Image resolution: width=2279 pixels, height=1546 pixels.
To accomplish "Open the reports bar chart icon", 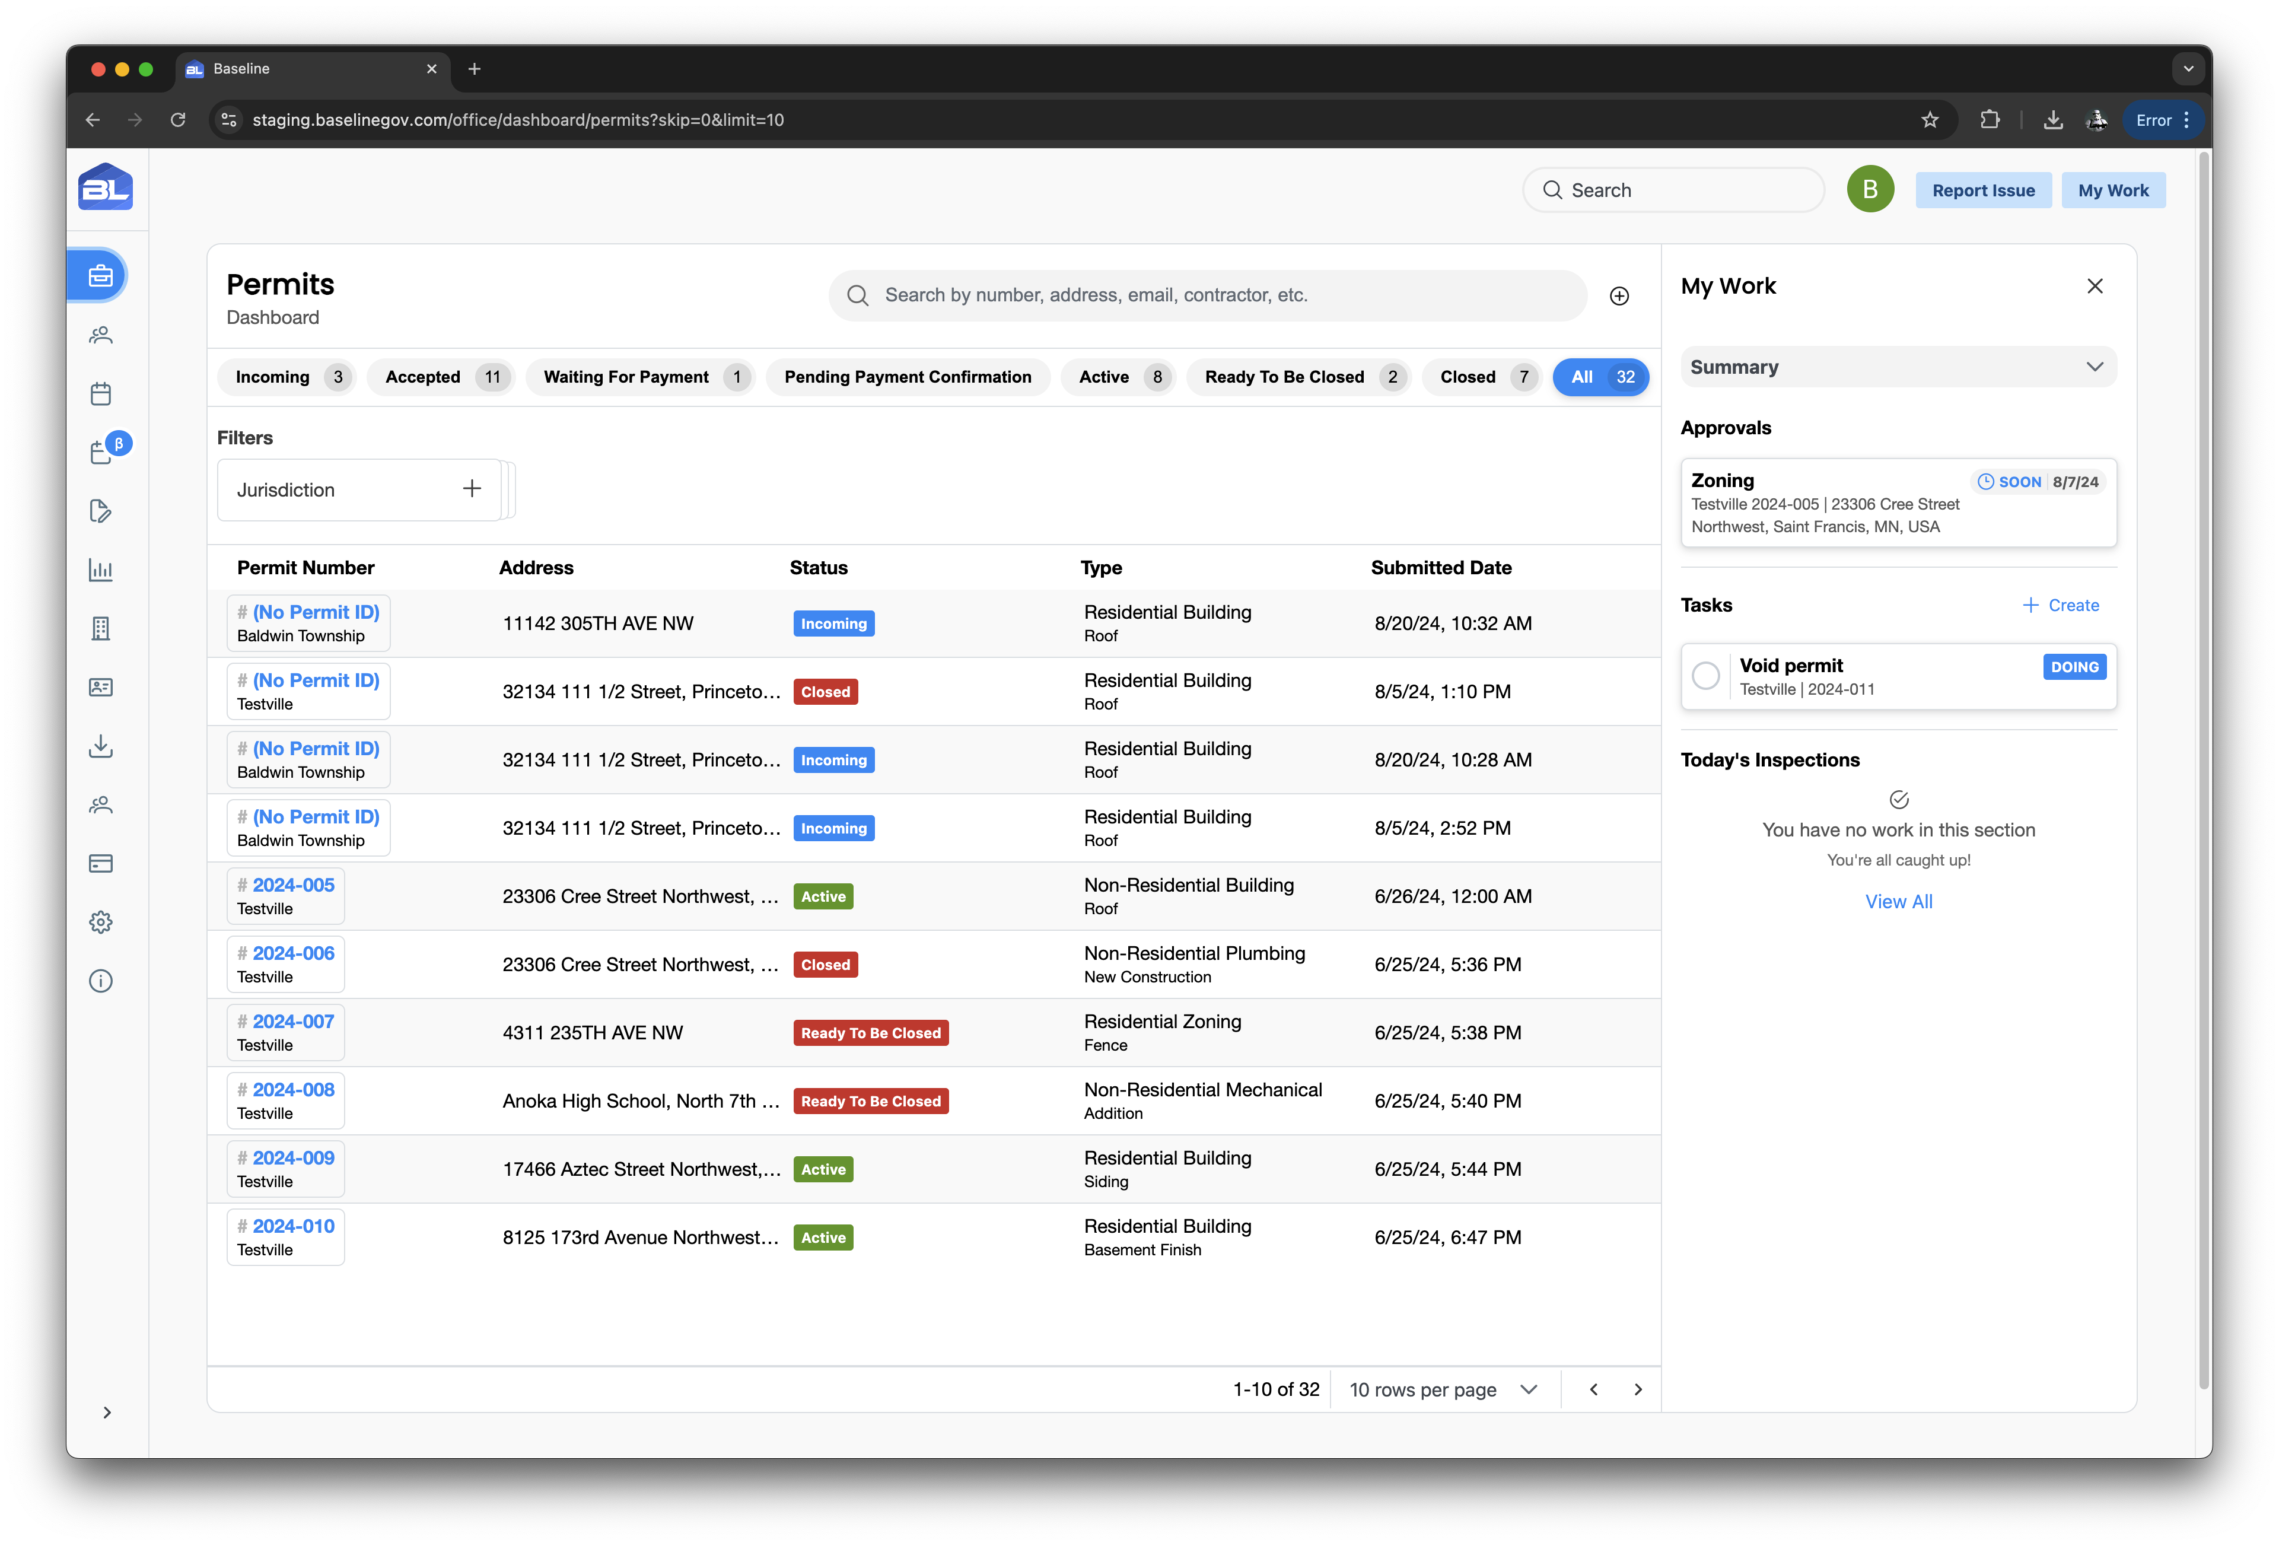I will tap(101, 570).
